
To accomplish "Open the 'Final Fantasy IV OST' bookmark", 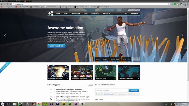I will [22, 7].
